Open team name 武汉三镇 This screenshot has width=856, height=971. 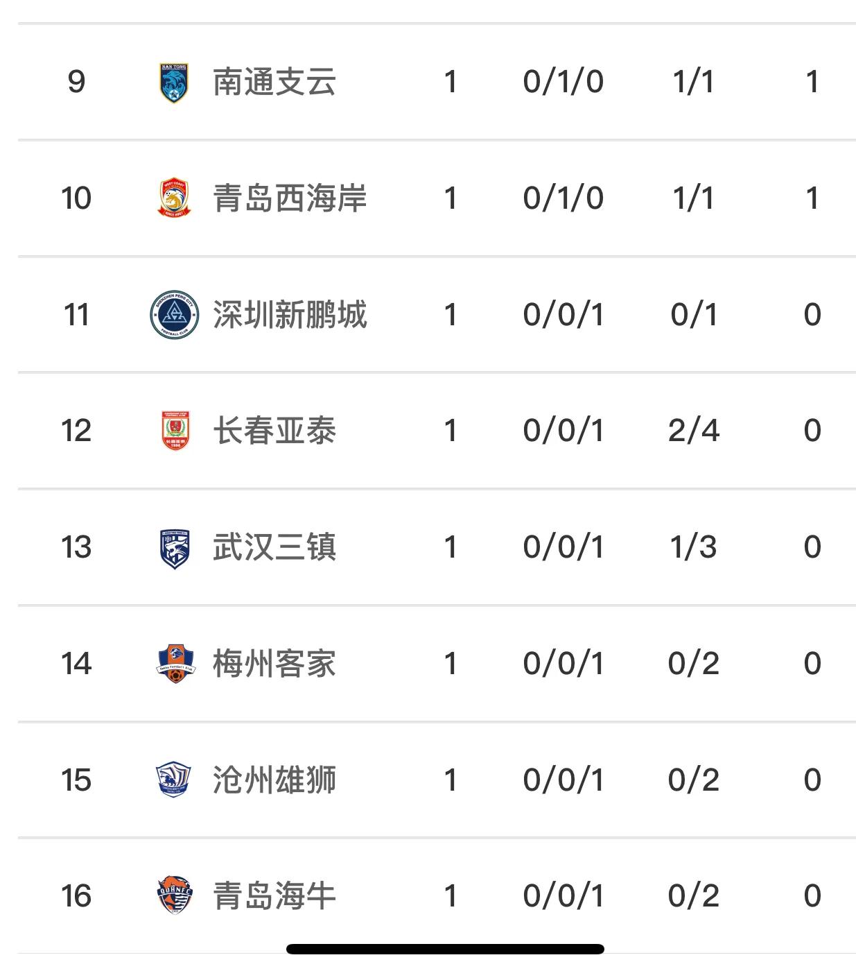coord(274,547)
